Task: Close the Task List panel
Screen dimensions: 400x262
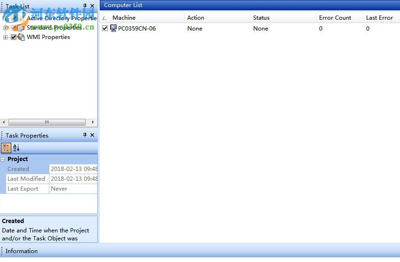Action: click(92, 6)
